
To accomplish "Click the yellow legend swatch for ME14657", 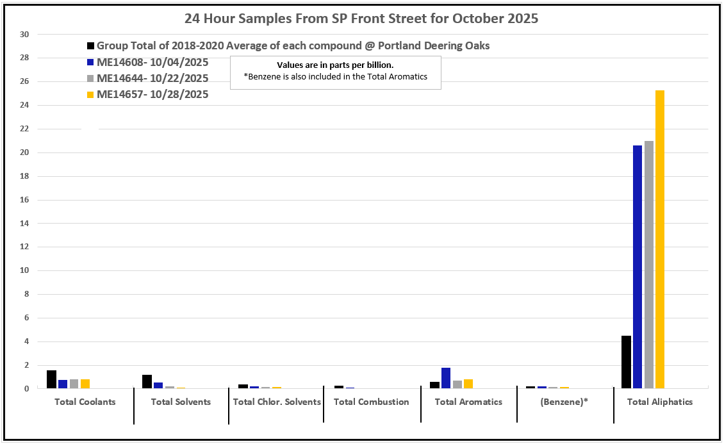I will click(91, 95).
